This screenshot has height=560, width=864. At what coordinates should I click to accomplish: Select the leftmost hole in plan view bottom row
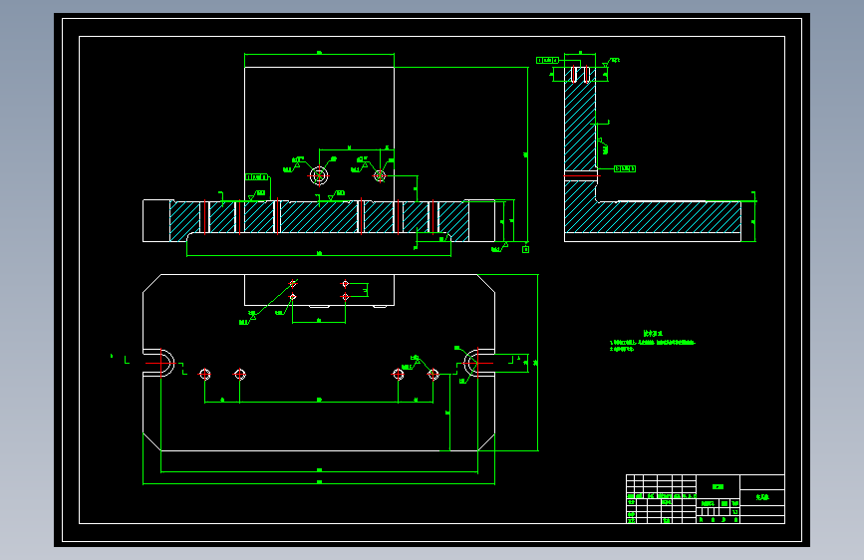tap(205, 375)
